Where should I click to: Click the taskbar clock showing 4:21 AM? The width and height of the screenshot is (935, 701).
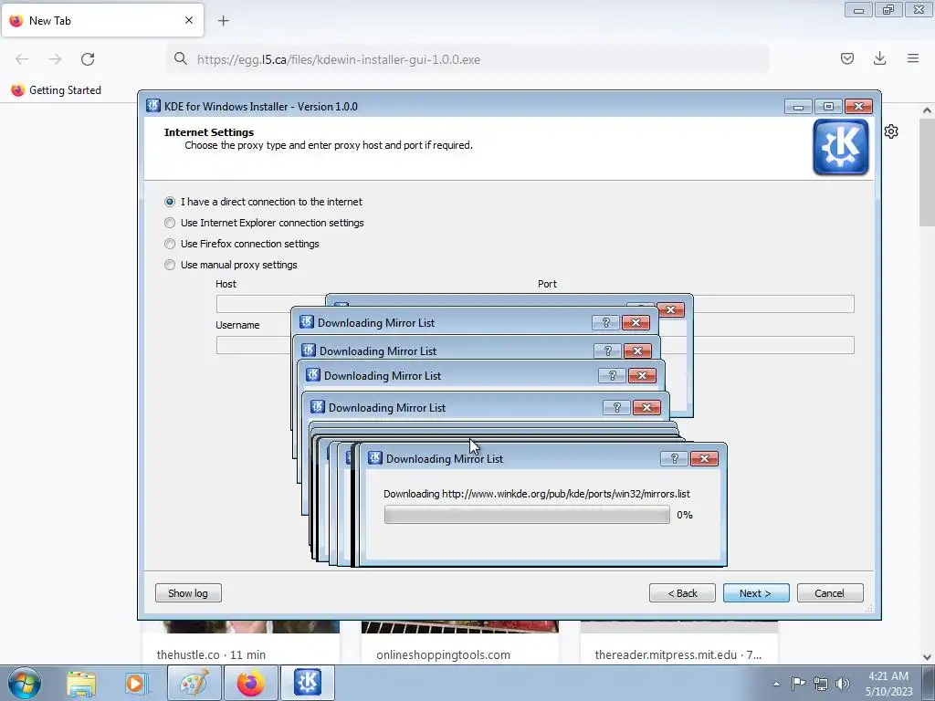[888, 684]
